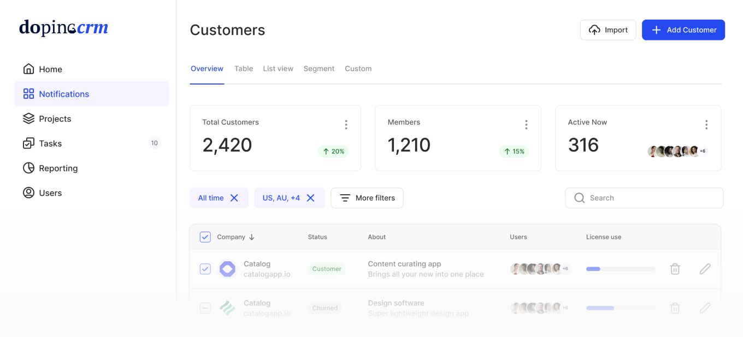Open Projects in the sidebar

(x=91, y=118)
